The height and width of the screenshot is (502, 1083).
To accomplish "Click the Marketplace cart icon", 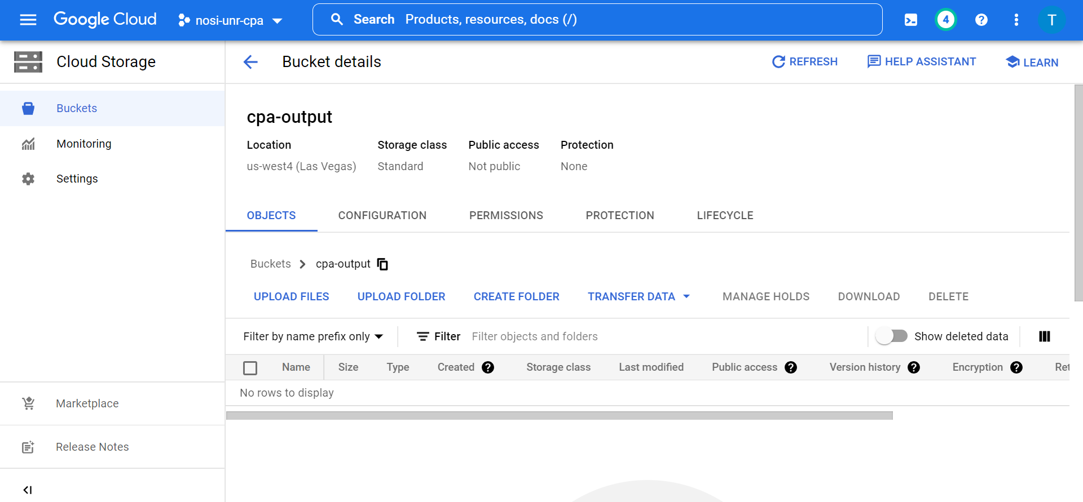I will 28,403.
